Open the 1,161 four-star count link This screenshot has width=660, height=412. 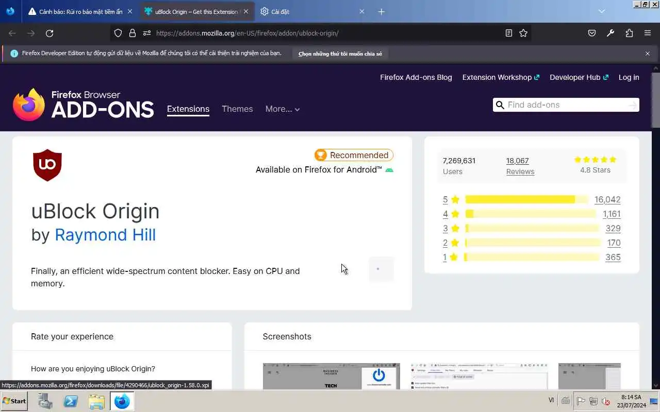[x=612, y=214]
